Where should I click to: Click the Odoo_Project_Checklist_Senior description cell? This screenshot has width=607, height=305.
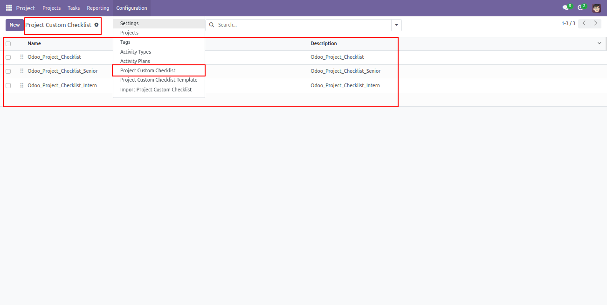345,71
